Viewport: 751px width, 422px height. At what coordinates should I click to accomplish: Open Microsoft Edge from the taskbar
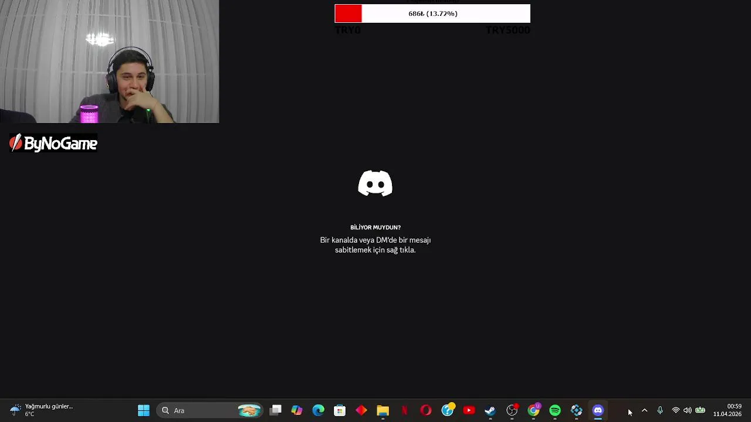click(x=318, y=410)
